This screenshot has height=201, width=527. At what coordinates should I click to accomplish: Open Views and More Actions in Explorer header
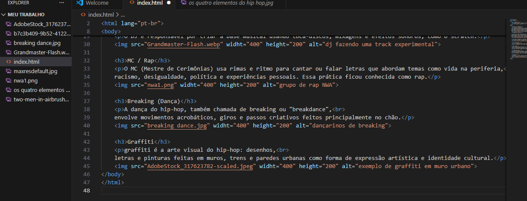[62, 3]
